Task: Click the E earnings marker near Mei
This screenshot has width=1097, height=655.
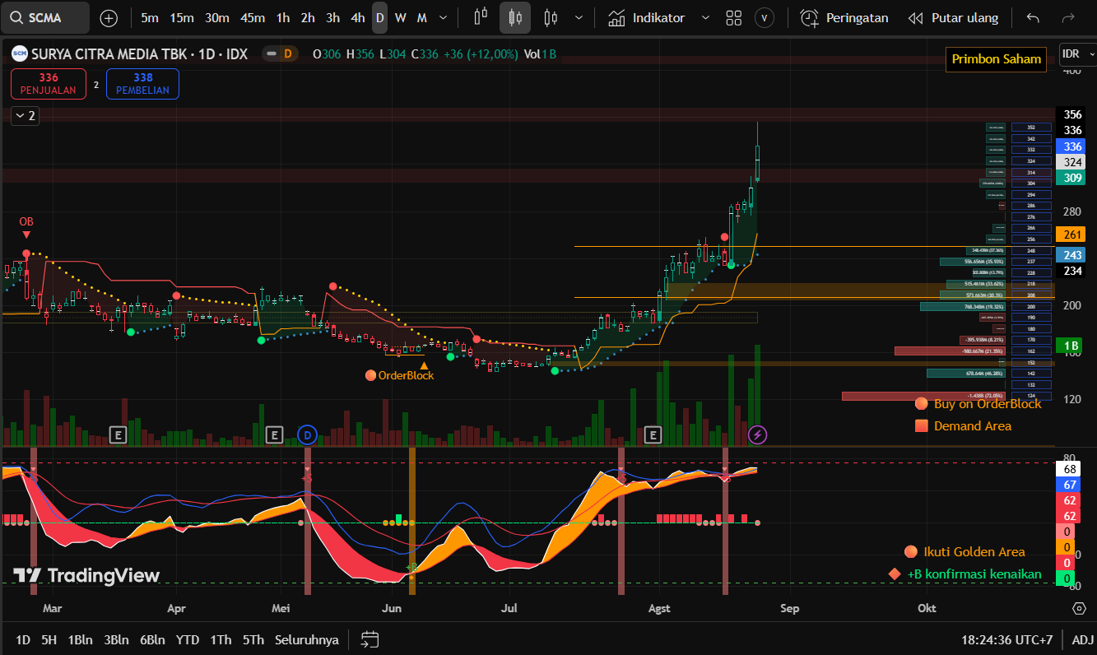Action: coord(275,434)
